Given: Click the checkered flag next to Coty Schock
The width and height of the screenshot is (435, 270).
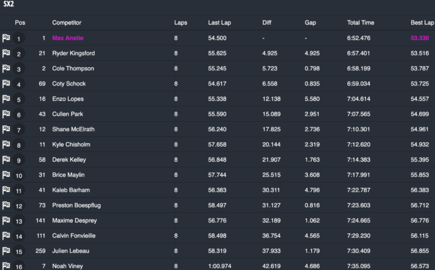Looking at the screenshot, I should tap(6, 83).
